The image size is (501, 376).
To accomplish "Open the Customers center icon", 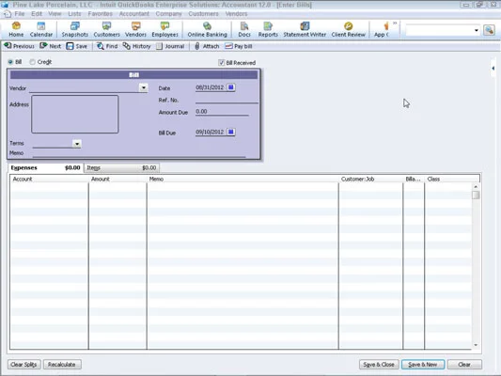I will click(x=106, y=29).
